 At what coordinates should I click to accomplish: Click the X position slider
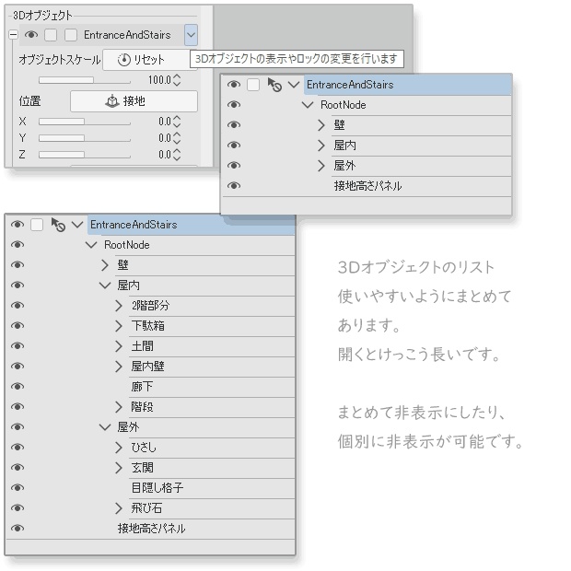(x=85, y=122)
